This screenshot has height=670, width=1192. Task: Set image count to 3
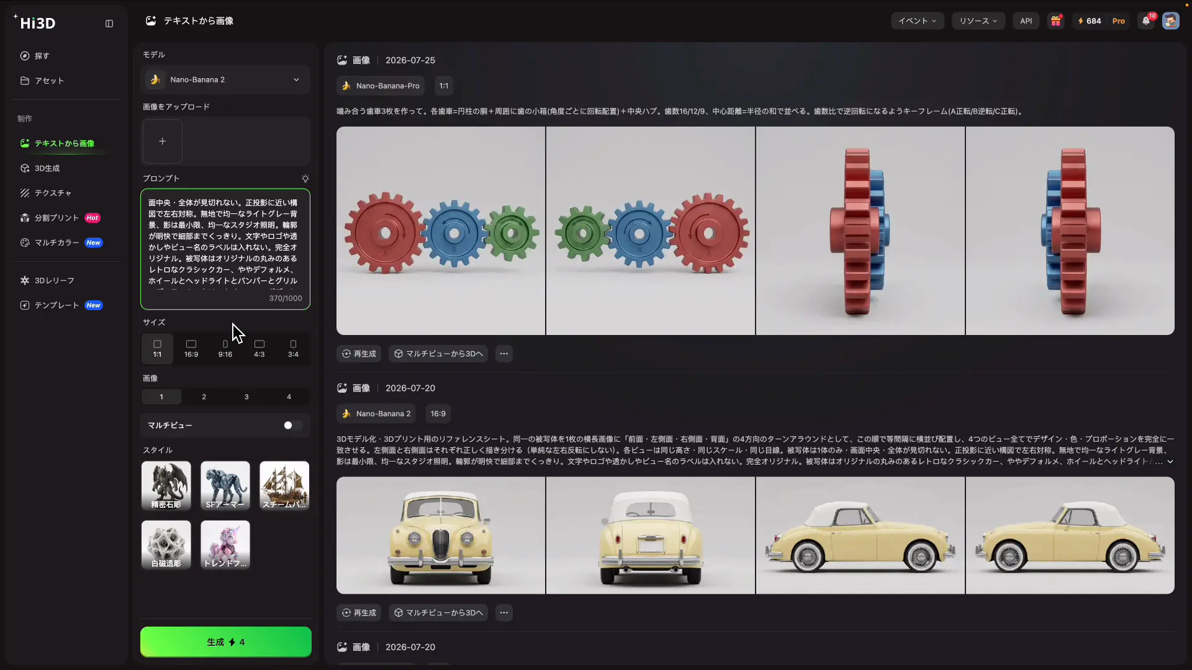click(246, 397)
